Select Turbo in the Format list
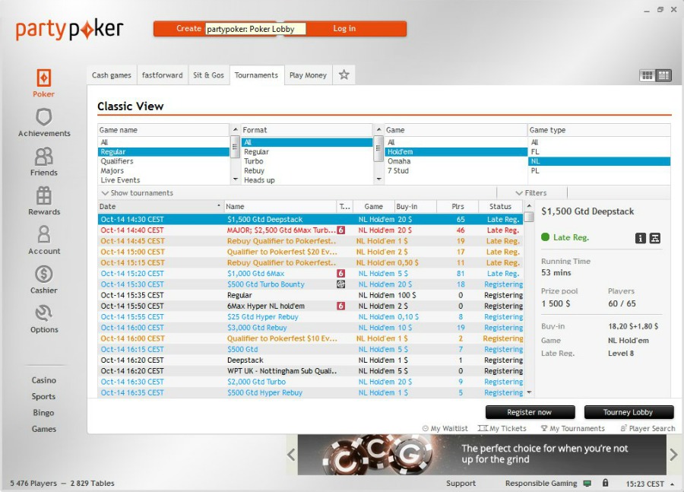684x492 pixels. [x=307, y=161]
